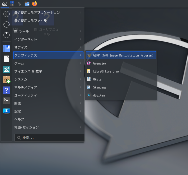Image resolution: width=188 pixels, height=175 pixels.
Task: Launch GIMP (GNU Image Manipulation Program)
Action: pos(121,55)
